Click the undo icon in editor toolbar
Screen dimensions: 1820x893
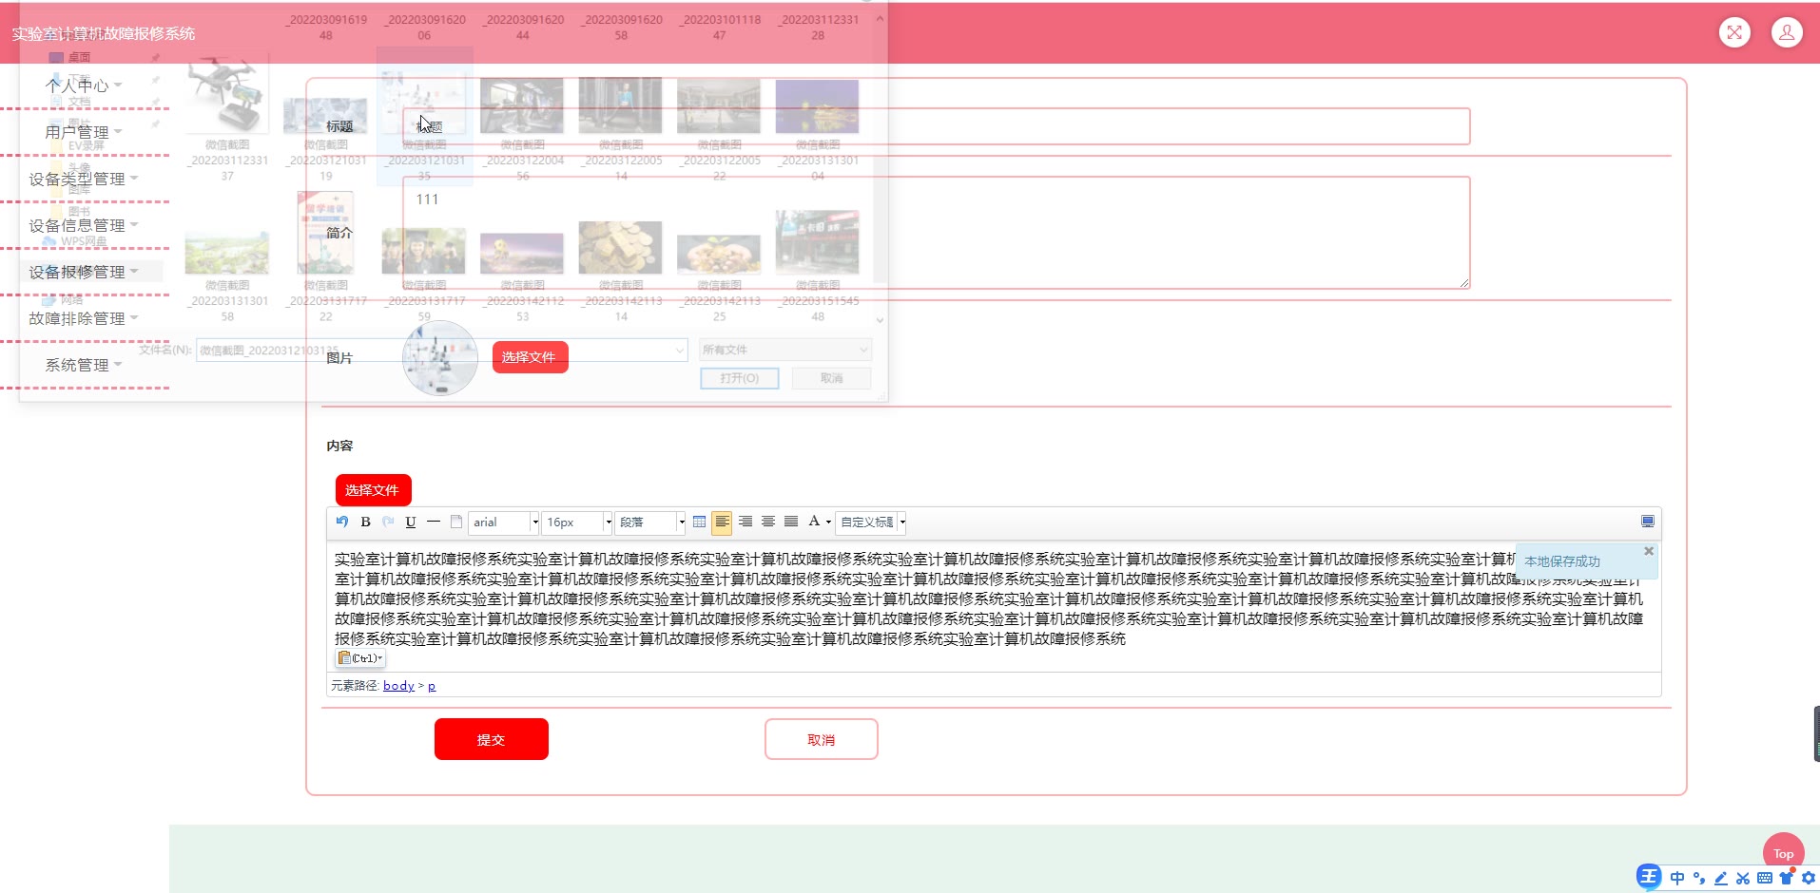(342, 522)
